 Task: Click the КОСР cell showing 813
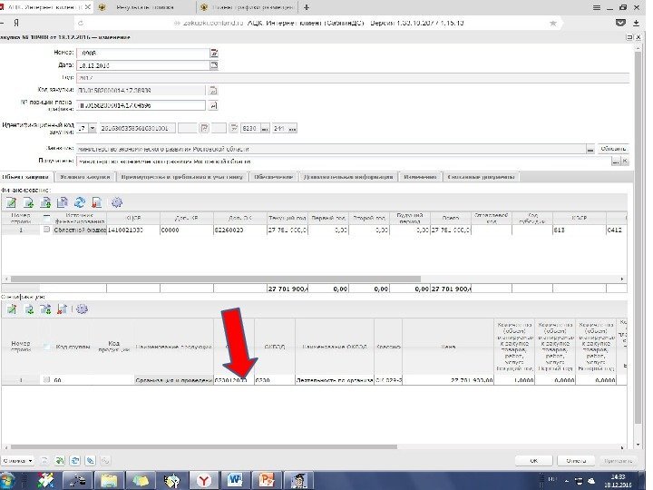click(x=580, y=230)
